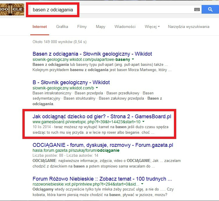
Task: Click the www.gamesboard.pl/viewtopic.php URL text
Action: [86, 122]
